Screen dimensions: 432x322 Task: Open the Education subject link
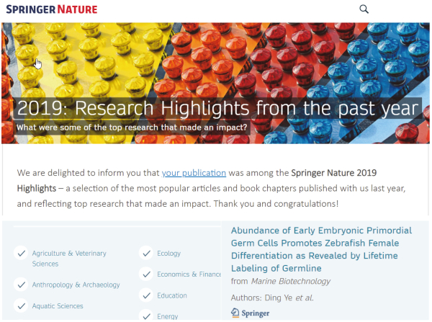click(171, 295)
